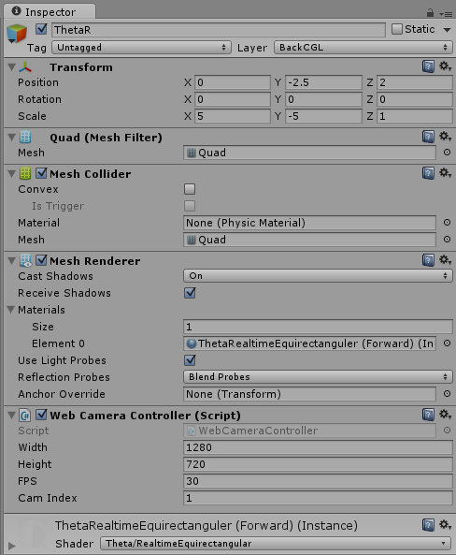Viewport: 456px width, 555px height.
Task: Click Anchor Override object picker circle
Action: pyautogui.click(x=447, y=394)
